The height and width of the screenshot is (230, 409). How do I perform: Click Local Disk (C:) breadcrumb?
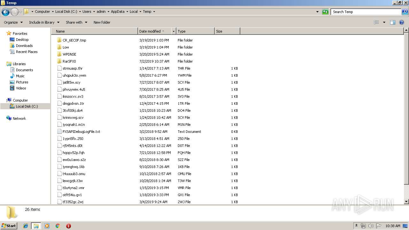tap(66, 11)
